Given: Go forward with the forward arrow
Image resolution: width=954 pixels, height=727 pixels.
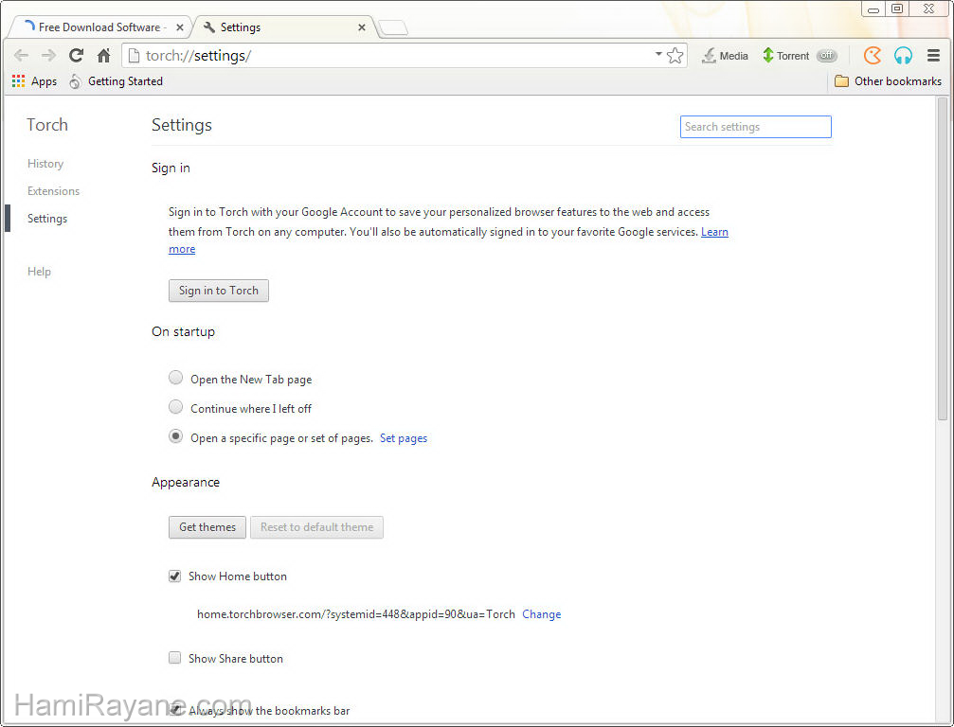Looking at the screenshot, I should [48, 55].
